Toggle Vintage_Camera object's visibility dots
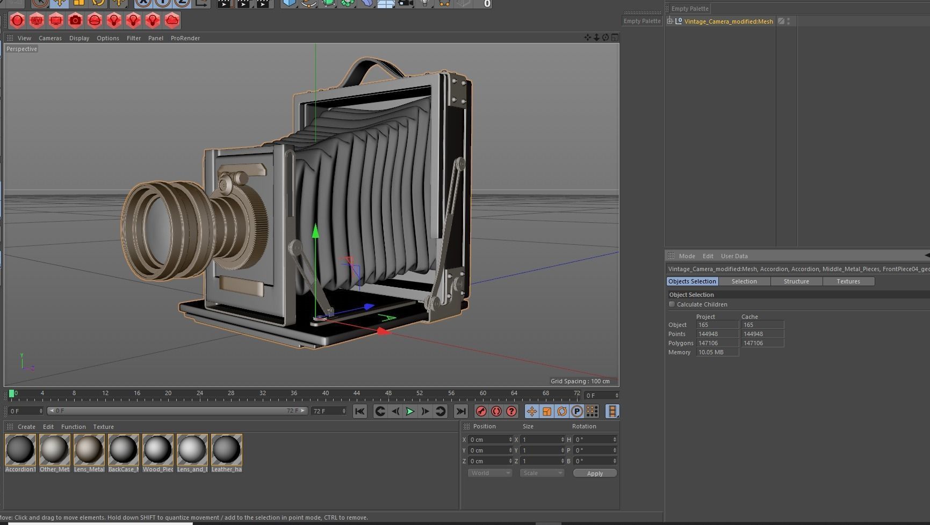Image resolution: width=930 pixels, height=525 pixels. [x=788, y=21]
